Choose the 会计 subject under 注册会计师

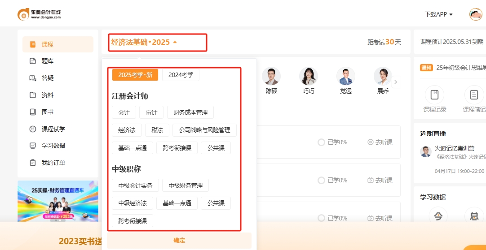click(124, 112)
